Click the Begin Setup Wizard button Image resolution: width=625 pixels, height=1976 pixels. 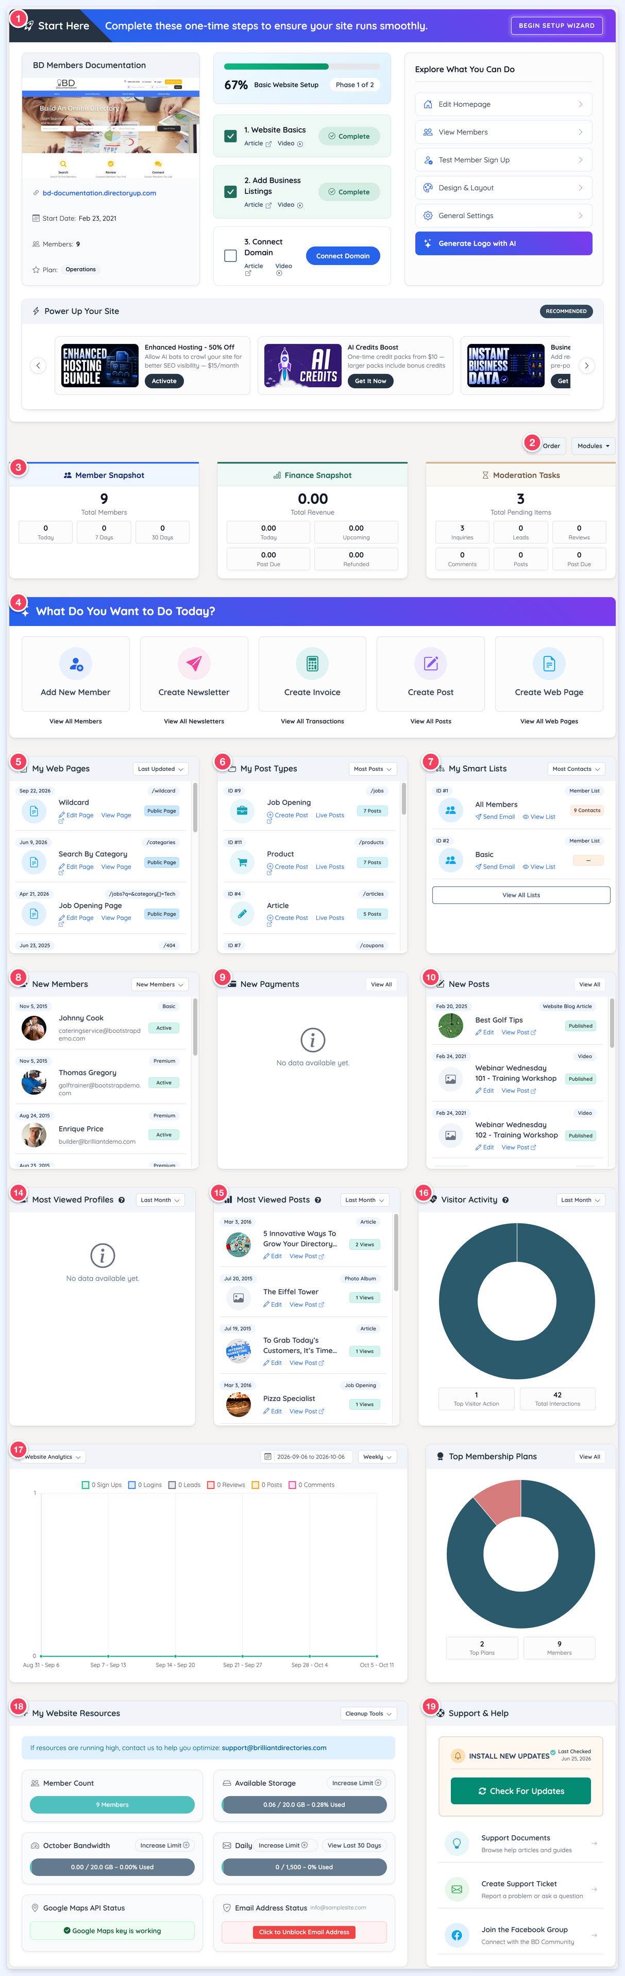557,25
